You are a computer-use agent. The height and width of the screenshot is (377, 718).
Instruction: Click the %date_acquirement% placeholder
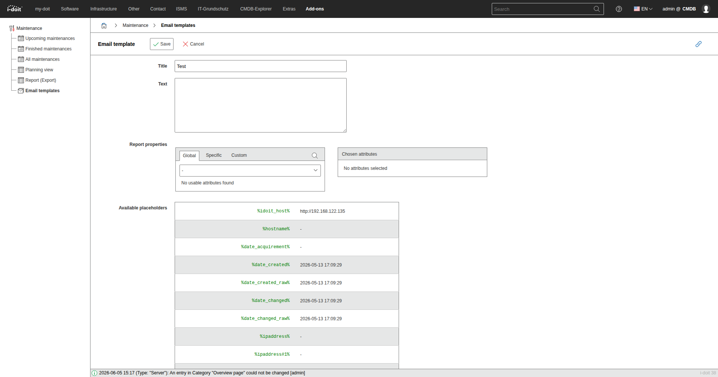click(x=265, y=247)
